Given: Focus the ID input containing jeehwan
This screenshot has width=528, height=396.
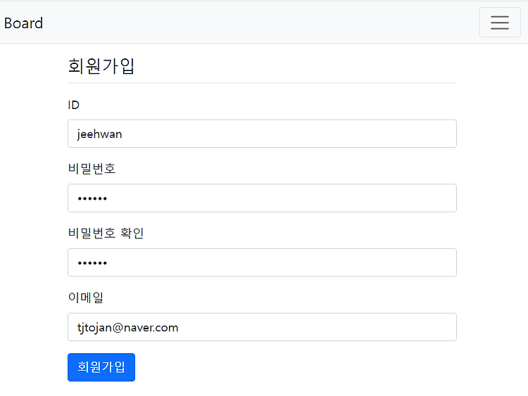Looking at the screenshot, I should coord(262,134).
